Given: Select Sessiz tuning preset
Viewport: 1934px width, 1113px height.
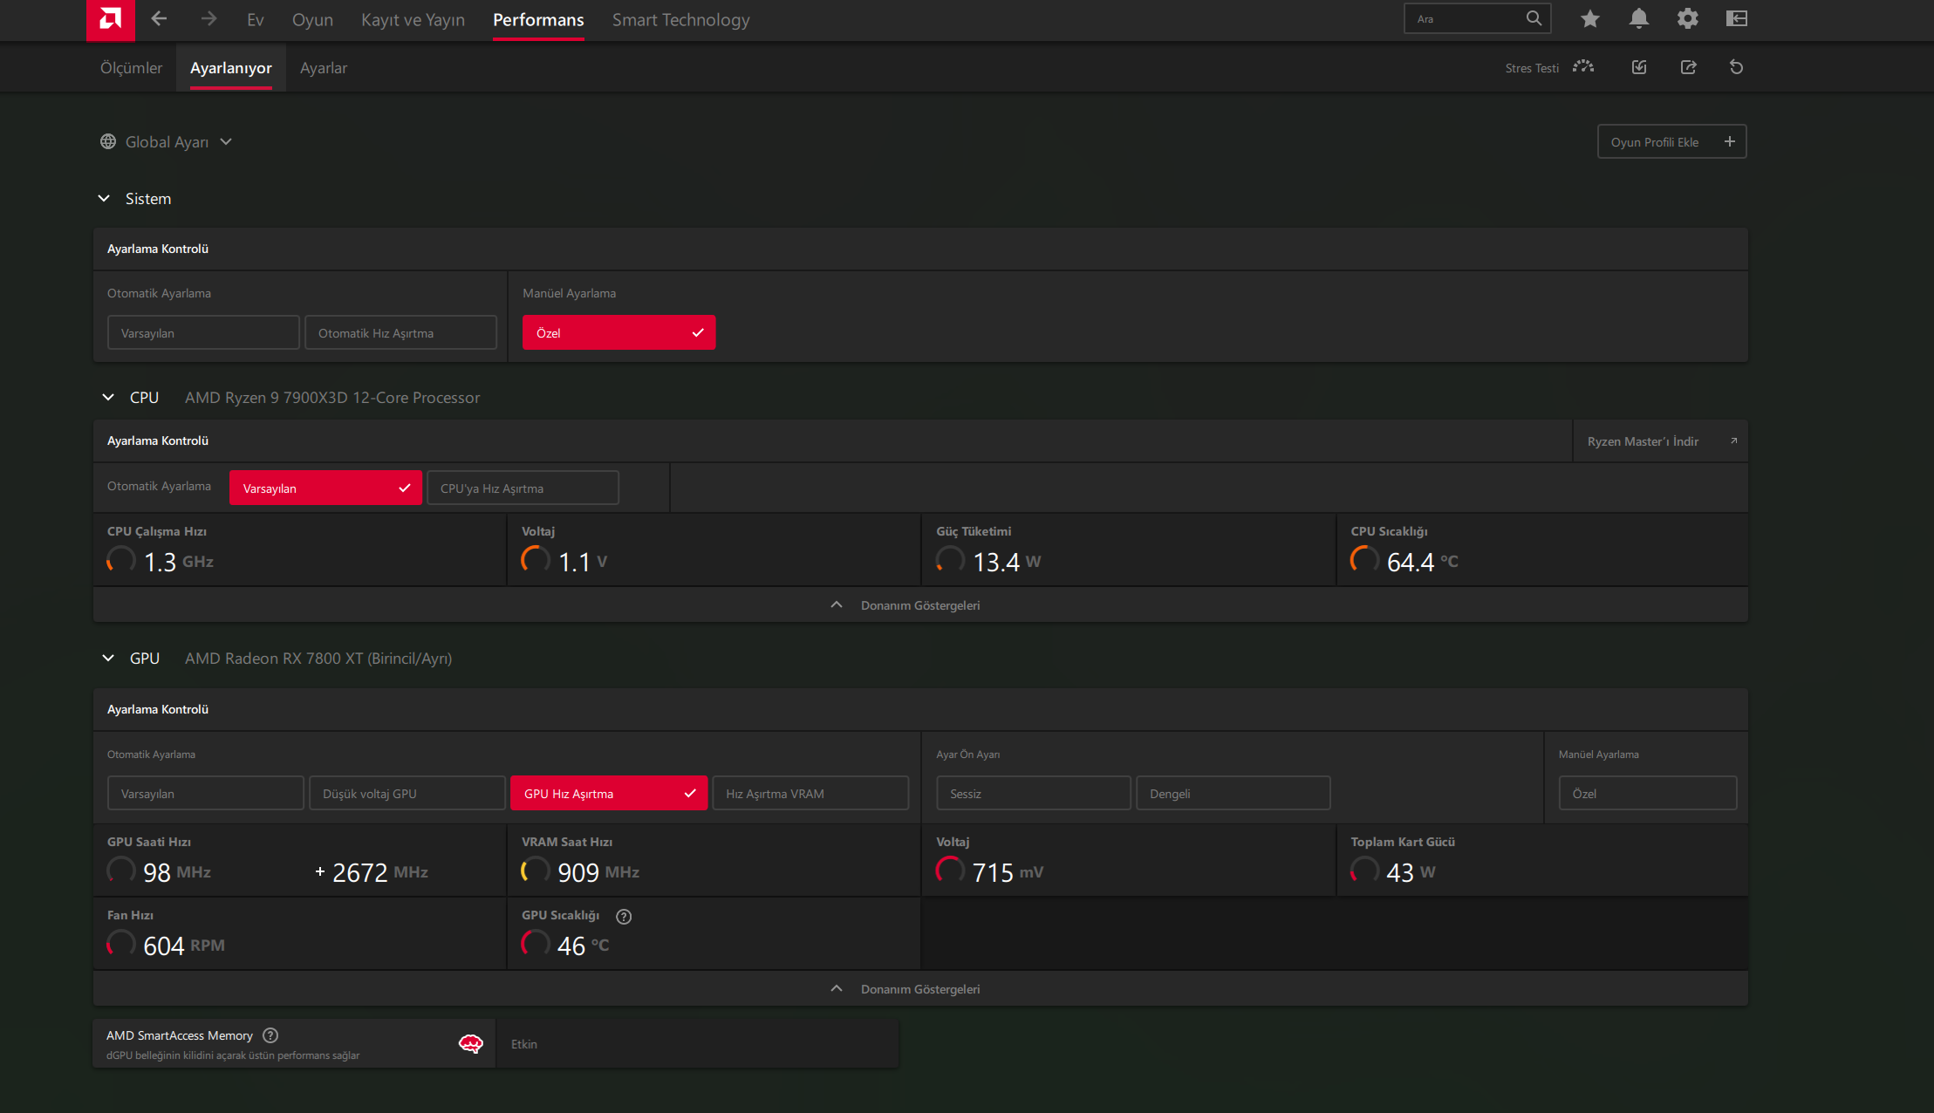Looking at the screenshot, I should 1034,794.
